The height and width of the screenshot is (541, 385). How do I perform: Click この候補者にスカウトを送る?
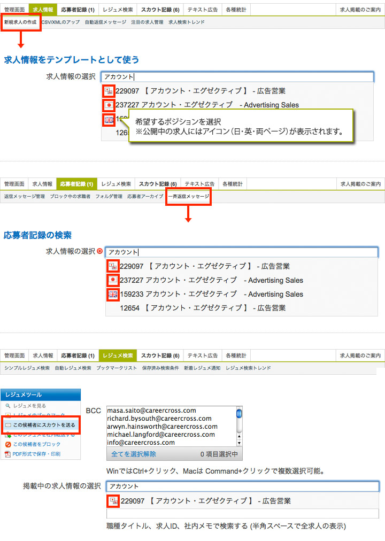point(44,425)
